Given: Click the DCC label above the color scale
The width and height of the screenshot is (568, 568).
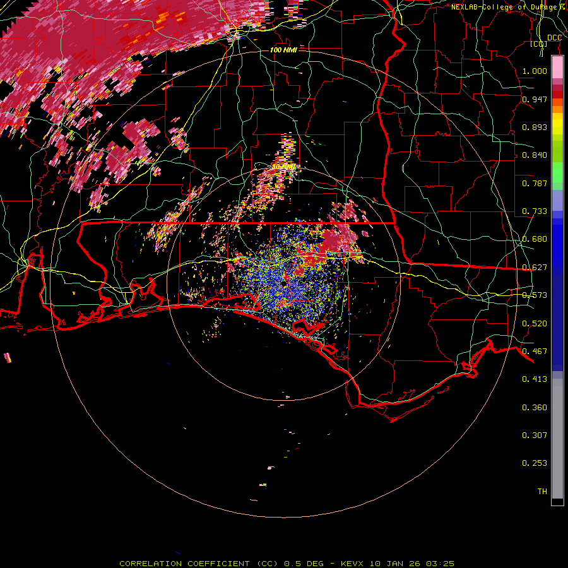Looking at the screenshot, I should [x=554, y=38].
